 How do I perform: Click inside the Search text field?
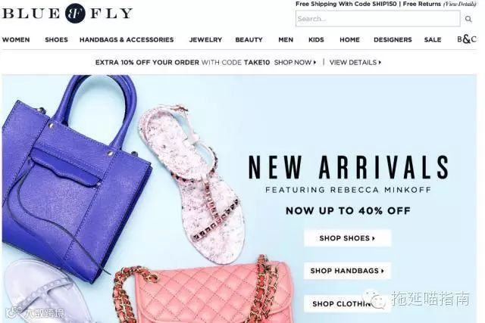click(x=377, y=18)
